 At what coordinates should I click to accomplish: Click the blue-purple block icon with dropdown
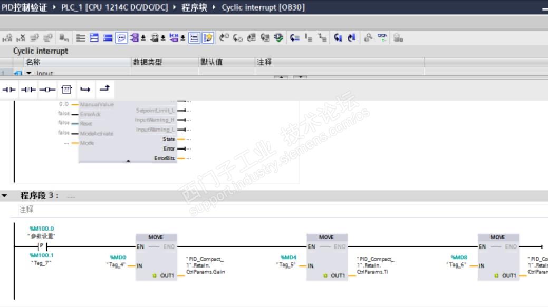174,38
